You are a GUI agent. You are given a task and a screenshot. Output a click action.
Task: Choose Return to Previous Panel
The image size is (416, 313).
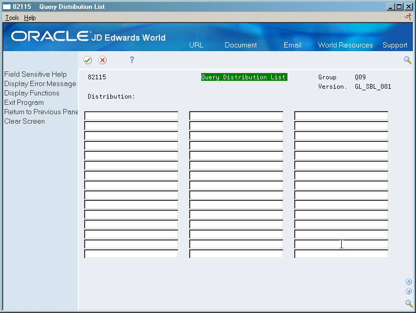41,112
